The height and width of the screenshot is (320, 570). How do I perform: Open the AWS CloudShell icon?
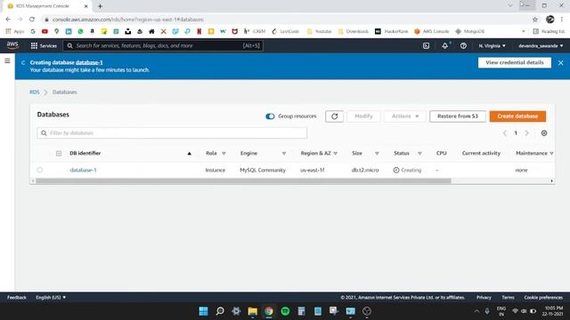[x=426, y=45]
